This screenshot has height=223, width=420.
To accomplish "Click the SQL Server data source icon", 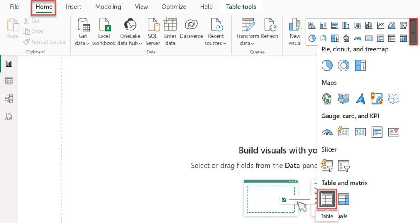I will [153, 32].
